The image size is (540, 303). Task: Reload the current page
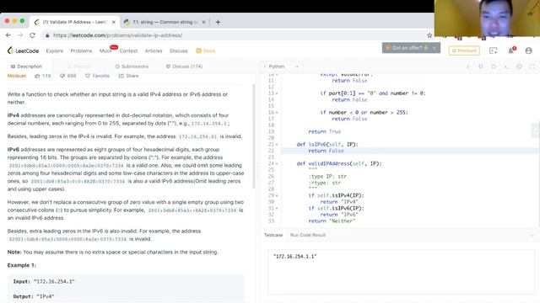pyautogui.click(x=32, y=35)
